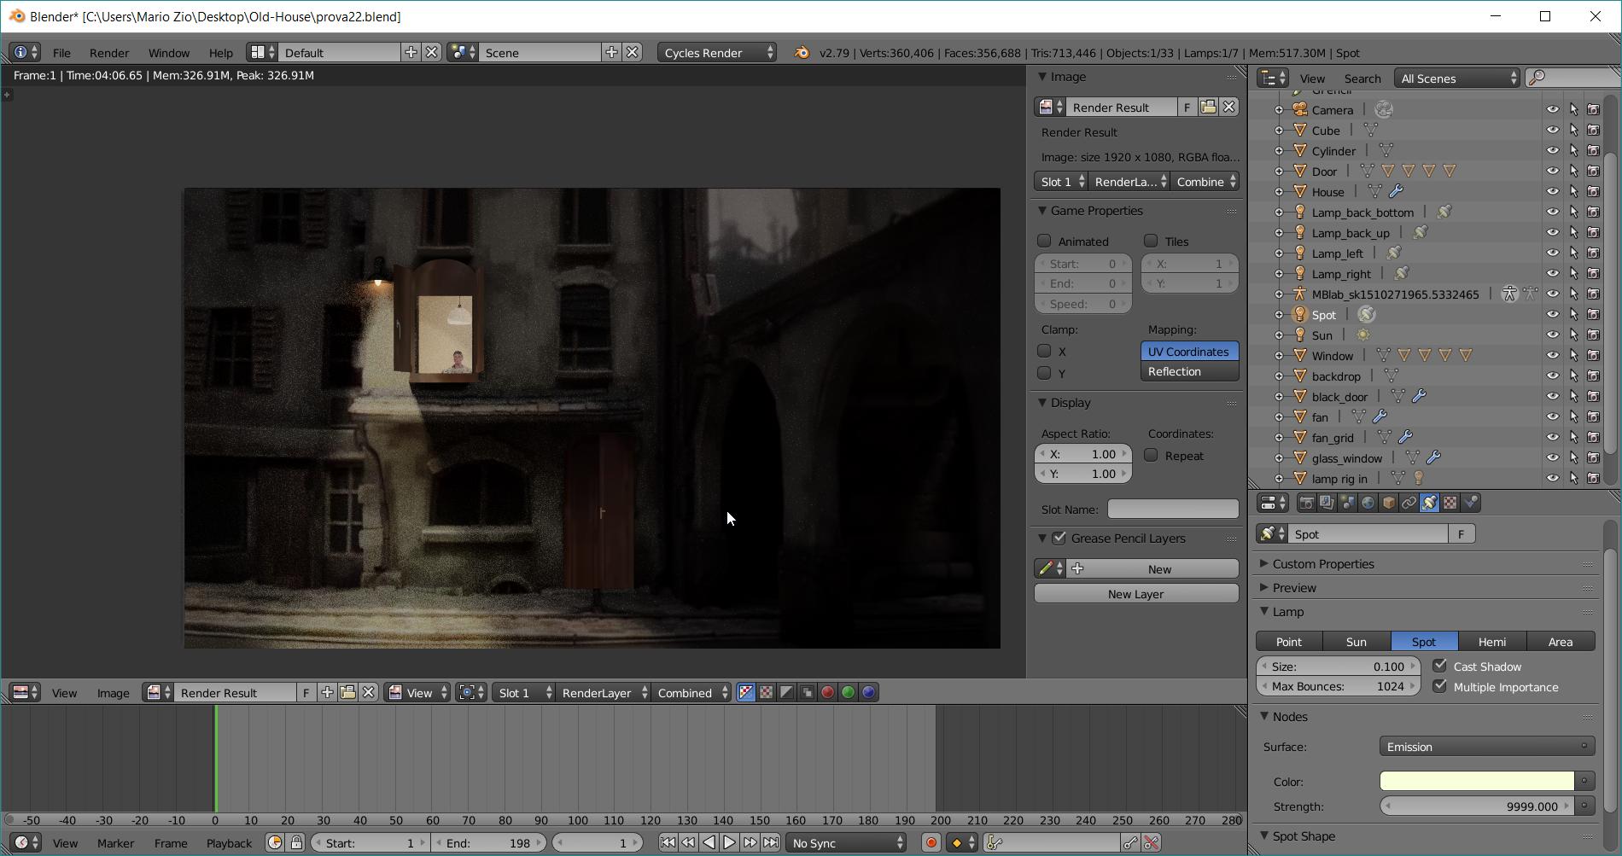Open the Object properties tab (cube icon)
The width and height of the screenshot is (1622, 856).
(x=1388, y=503)
